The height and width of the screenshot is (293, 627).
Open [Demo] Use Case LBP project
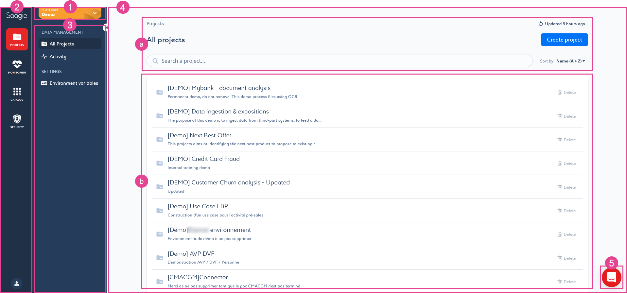coord(198,206)
